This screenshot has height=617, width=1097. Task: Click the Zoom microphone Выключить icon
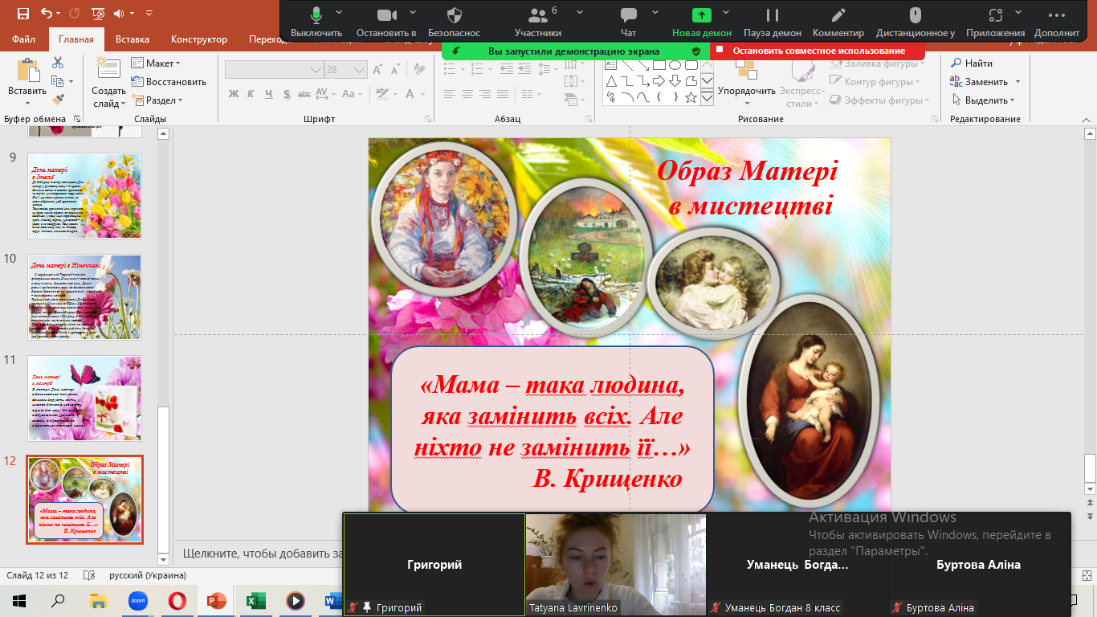[x=316, y=14]
